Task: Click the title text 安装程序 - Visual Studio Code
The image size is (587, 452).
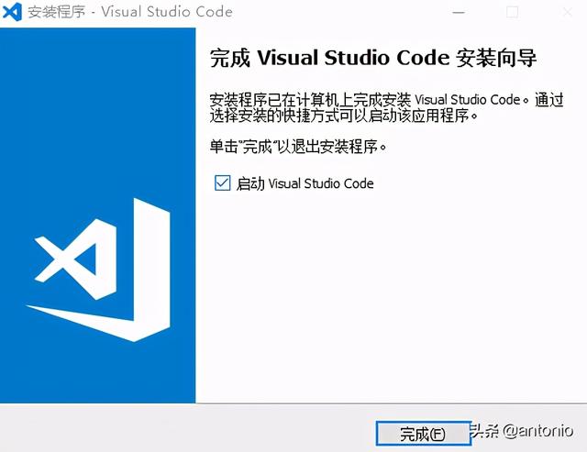Action: coord(130,12)
